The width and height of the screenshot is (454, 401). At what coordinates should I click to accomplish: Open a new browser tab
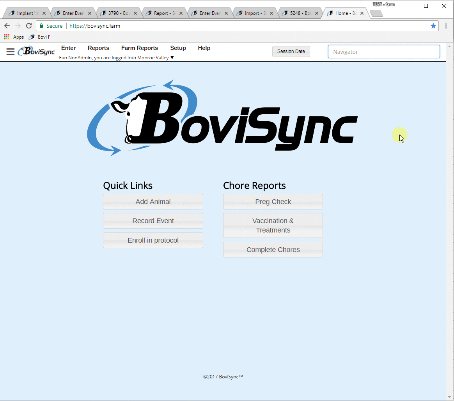(376, 14)
